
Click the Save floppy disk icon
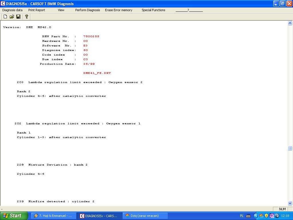click(18, 17)
